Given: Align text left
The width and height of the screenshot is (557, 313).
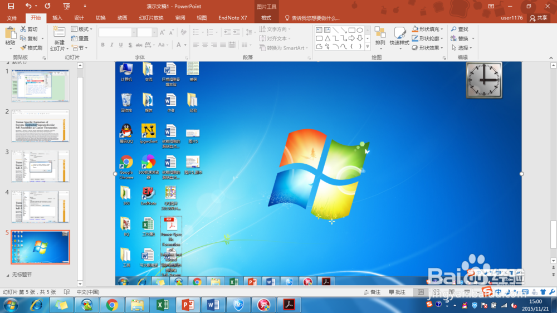Looking at the screenshot, I should tap(196, 45).
